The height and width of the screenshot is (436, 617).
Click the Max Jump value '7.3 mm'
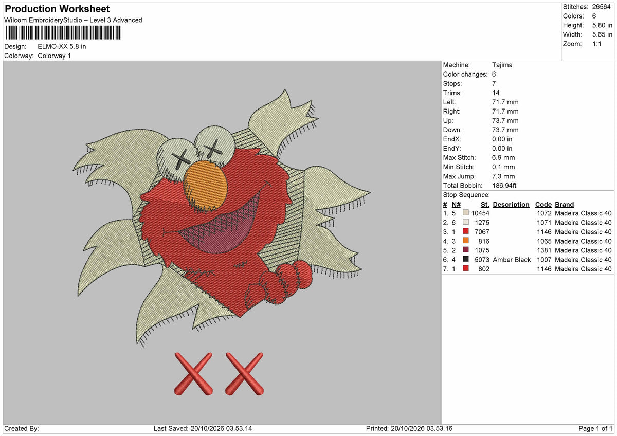click(503, 176)
